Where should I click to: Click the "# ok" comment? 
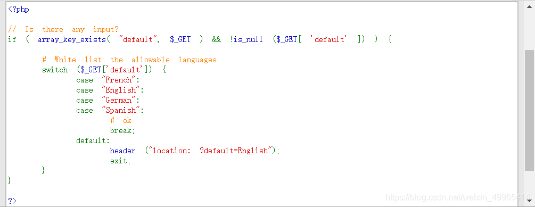(x=121, y=121)
